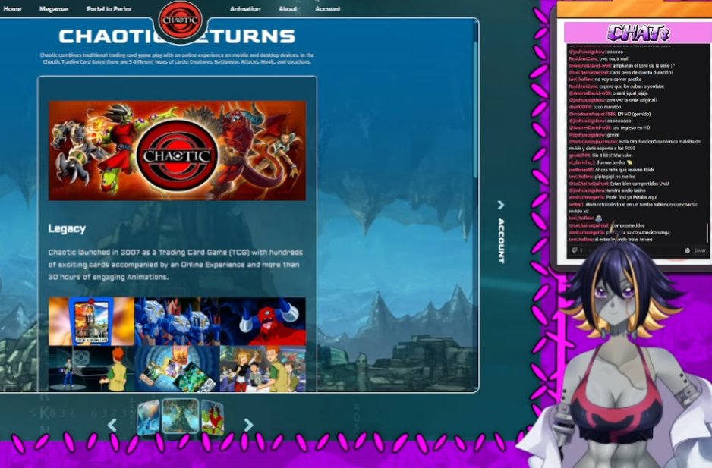Click chat message "oye, nada mal"
The image size is (712, 468).
(x=613, y=58)
